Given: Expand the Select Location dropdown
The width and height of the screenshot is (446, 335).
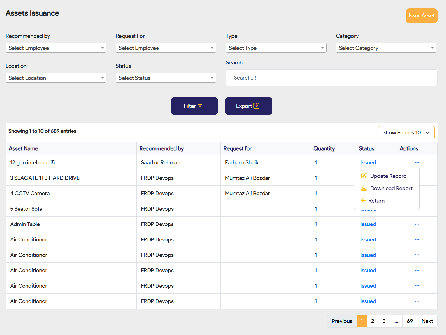Looking at the screenshot, I should tap(56, 78).
